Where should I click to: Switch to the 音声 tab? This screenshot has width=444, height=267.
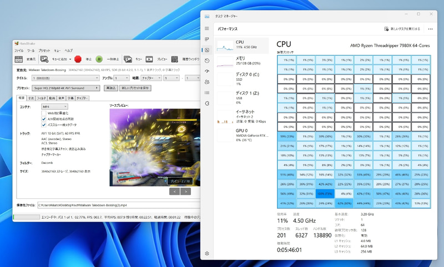click(61, 98)
